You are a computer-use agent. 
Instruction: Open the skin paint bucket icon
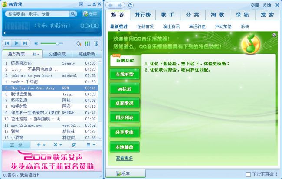(79, 43)
